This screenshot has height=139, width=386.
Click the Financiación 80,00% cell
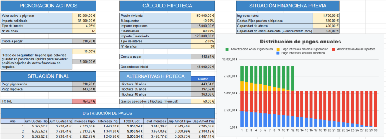203,31
